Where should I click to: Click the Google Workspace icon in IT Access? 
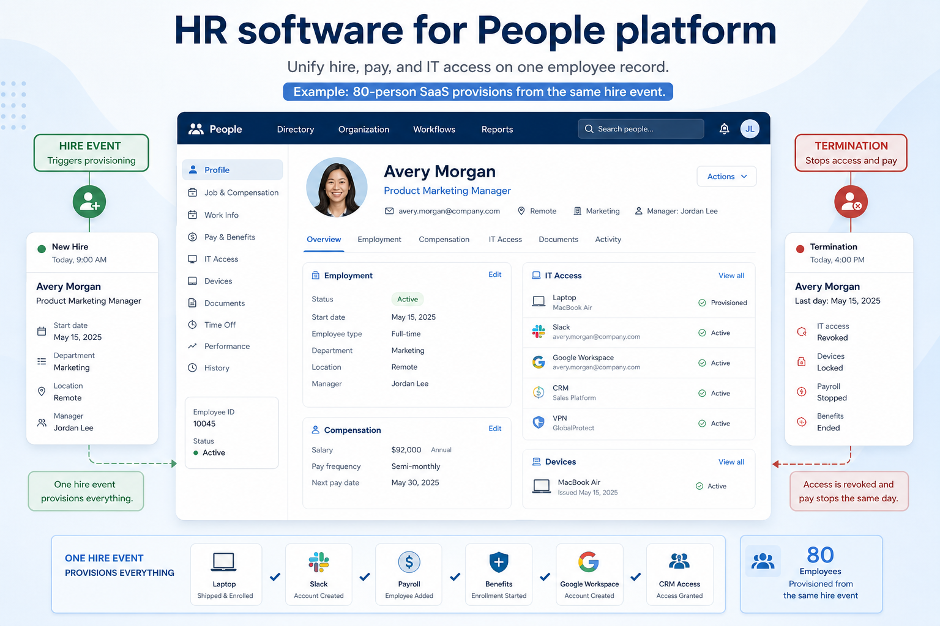(x=539, y=363)
